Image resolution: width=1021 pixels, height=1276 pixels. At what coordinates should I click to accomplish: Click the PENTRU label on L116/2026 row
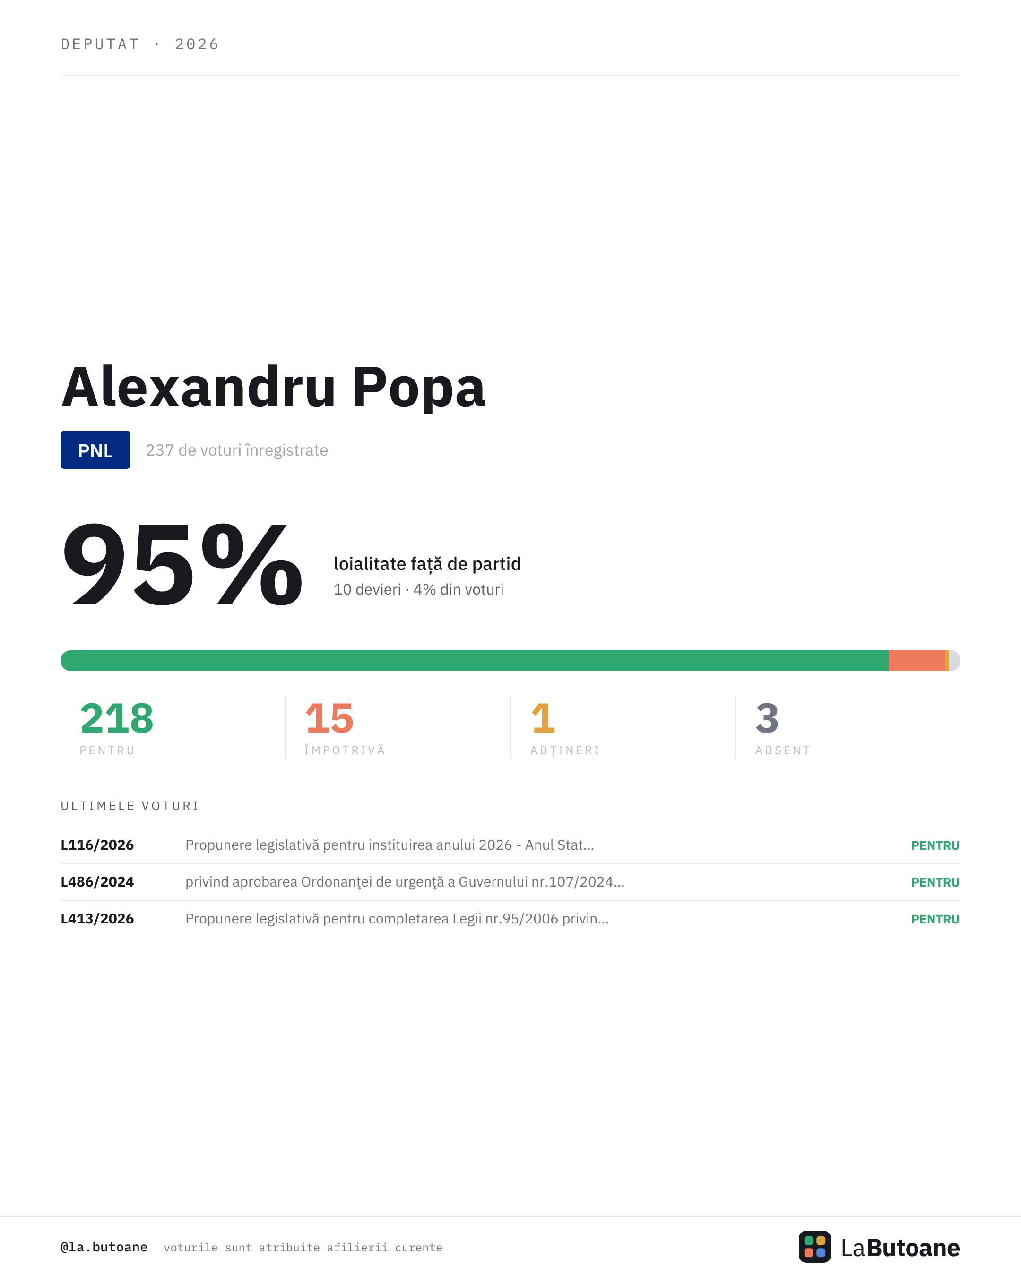[935, 845]
